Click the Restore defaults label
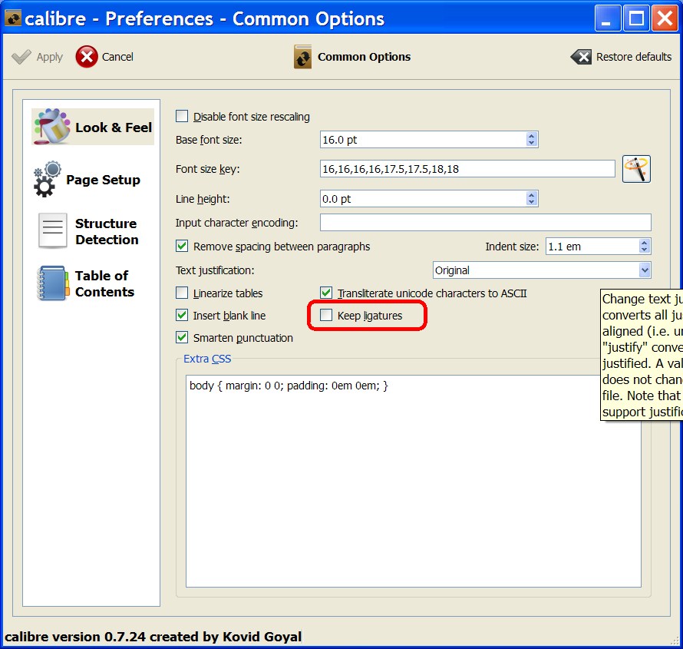The image size is (683, 649). click(634, 57)
